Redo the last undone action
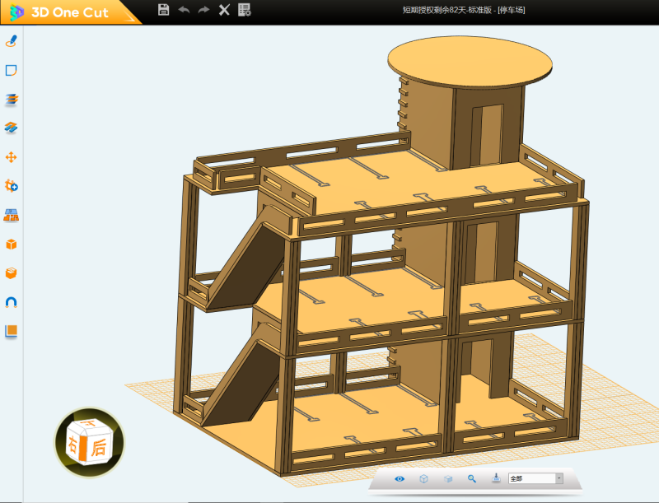 pos(203,10)
